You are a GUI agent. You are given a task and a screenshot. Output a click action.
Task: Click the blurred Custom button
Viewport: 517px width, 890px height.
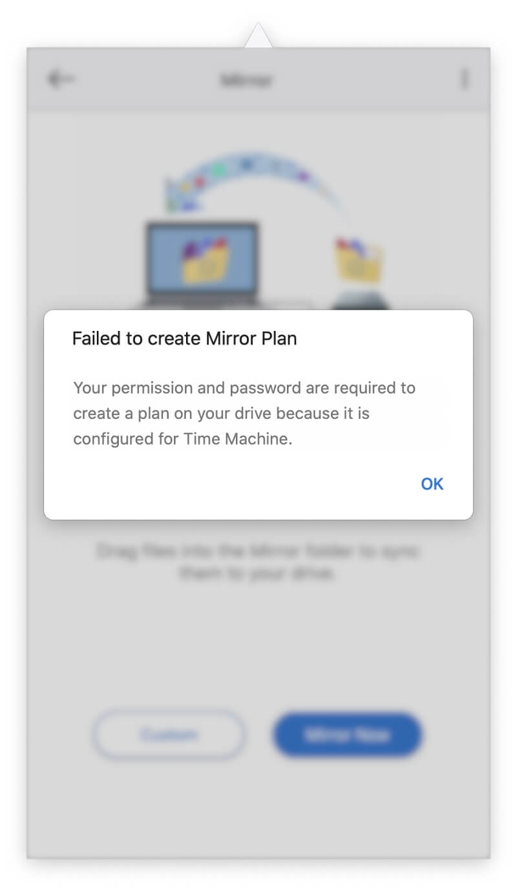(169, 735)
